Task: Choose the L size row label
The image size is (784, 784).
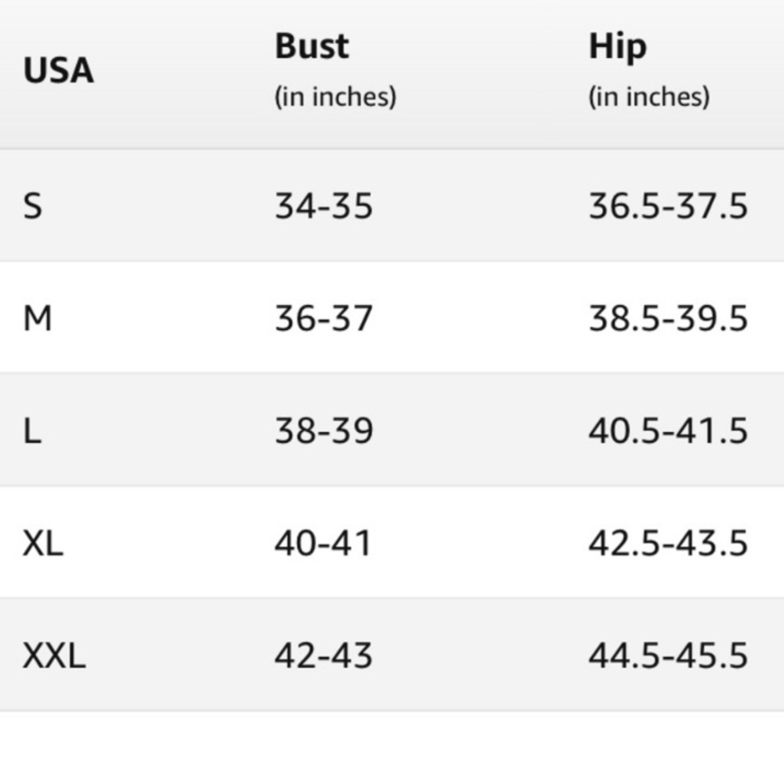Action: click(31, 431)
